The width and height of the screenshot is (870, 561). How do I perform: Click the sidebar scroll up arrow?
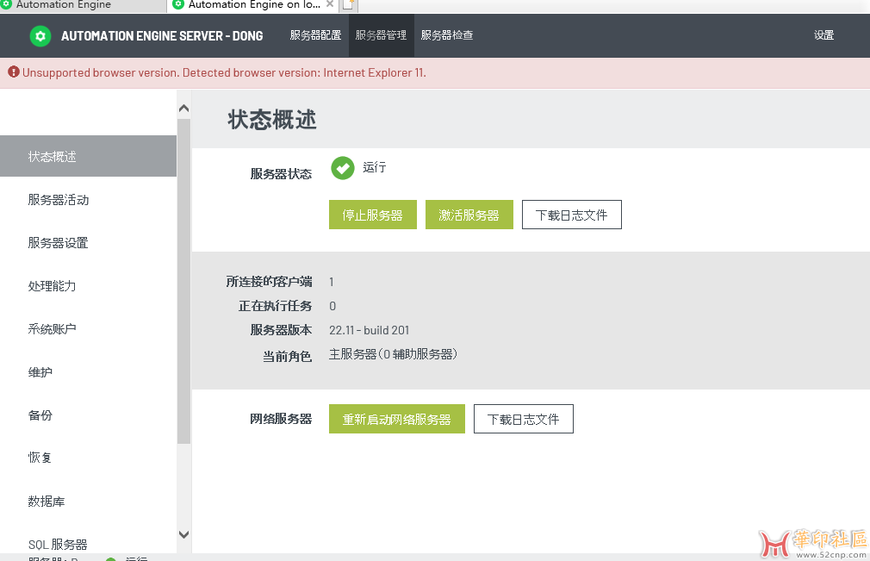pos(184,109)
